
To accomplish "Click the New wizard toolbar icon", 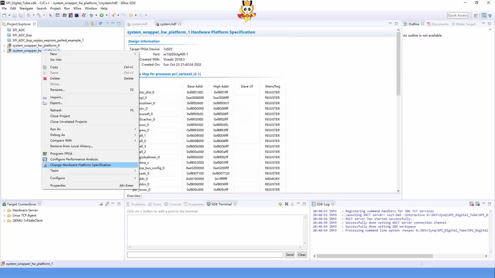I will coord(4,15).
